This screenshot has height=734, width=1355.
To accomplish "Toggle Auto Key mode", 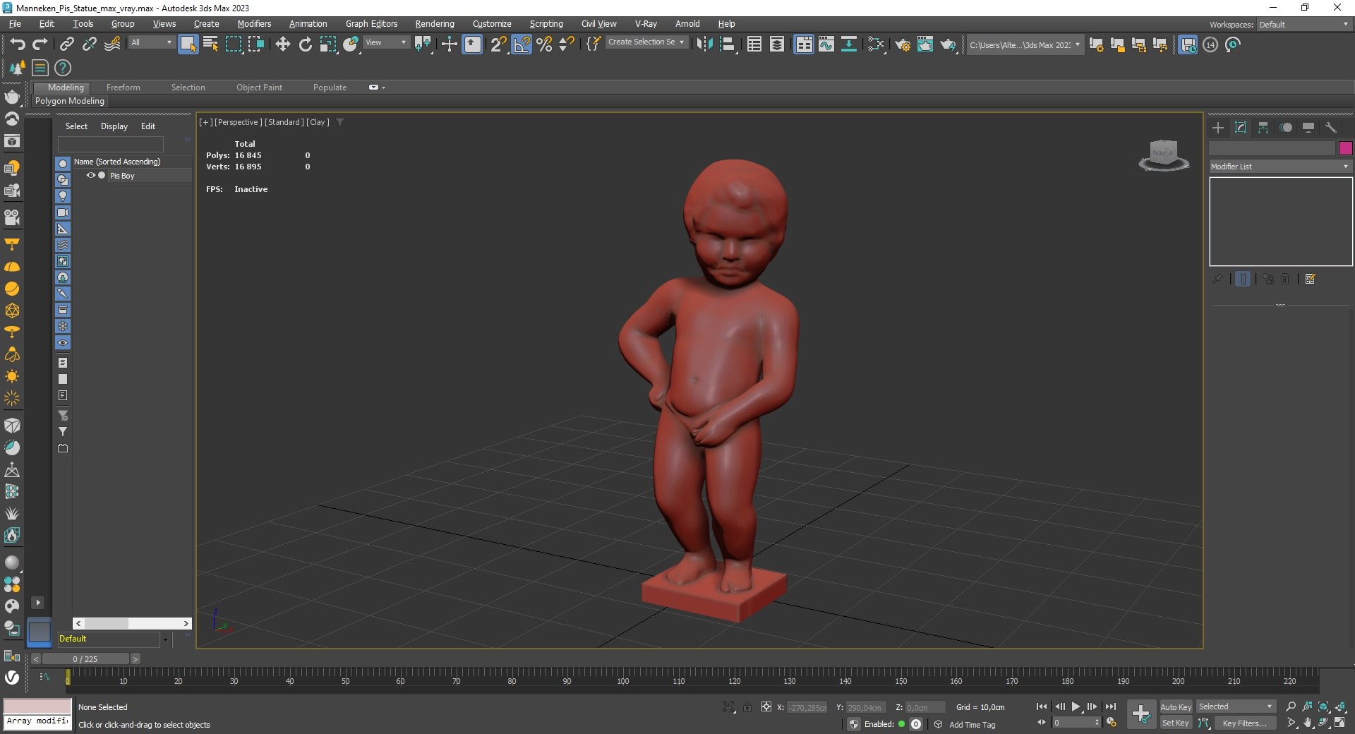I will click(1176, 707).
